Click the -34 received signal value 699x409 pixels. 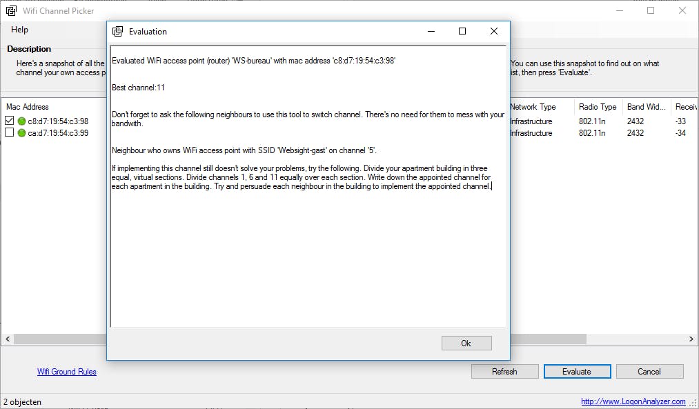681,132
